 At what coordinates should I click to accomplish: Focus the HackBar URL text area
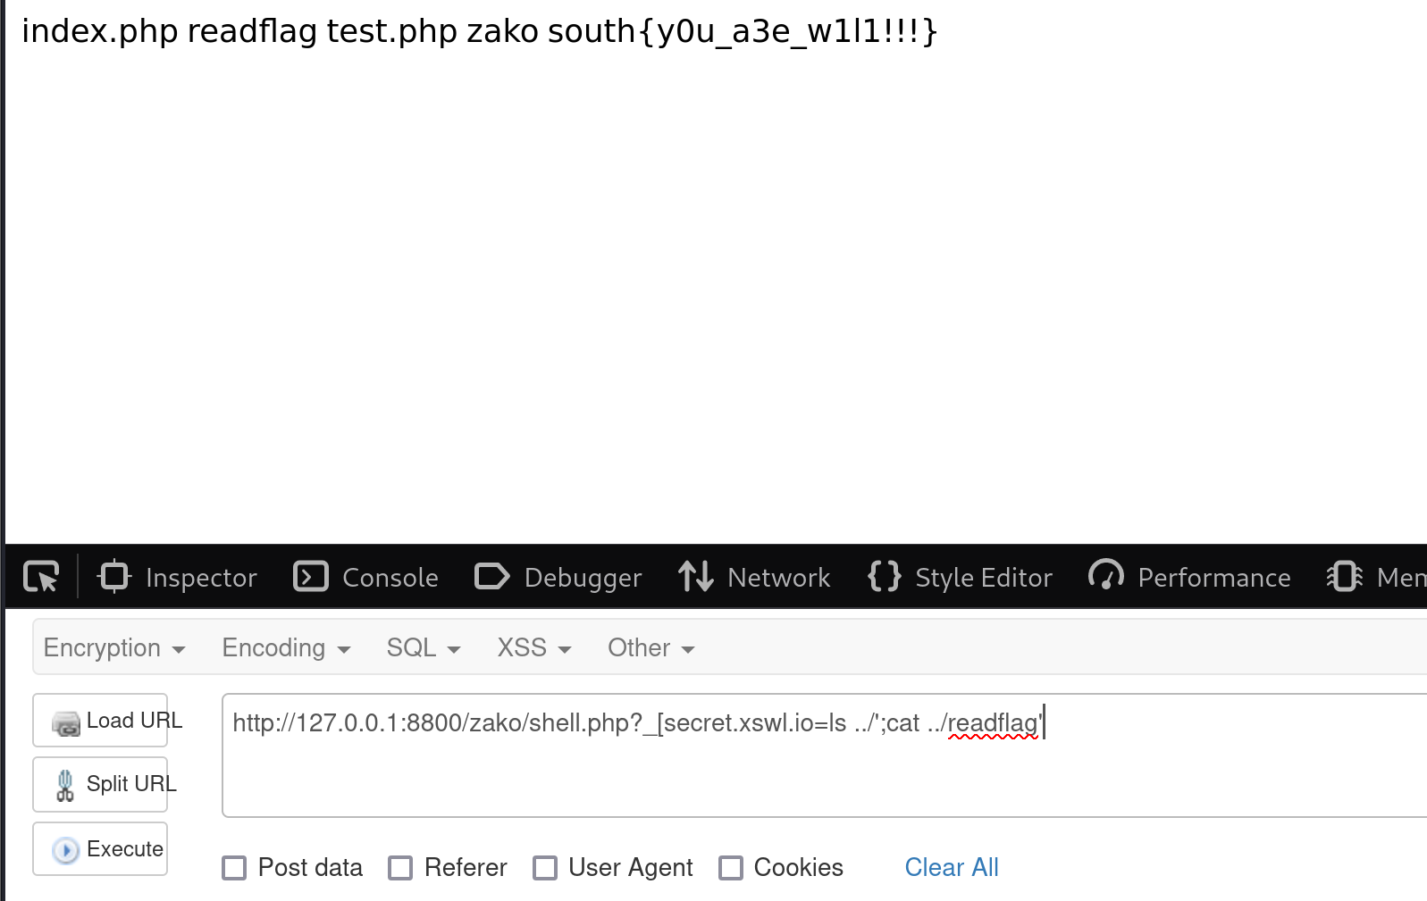824,755
